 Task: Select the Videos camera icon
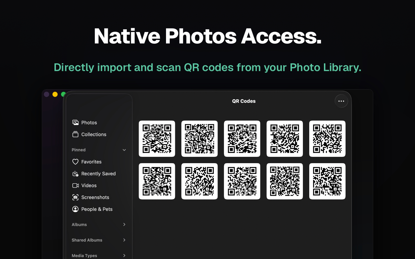(x=75, y=186)
